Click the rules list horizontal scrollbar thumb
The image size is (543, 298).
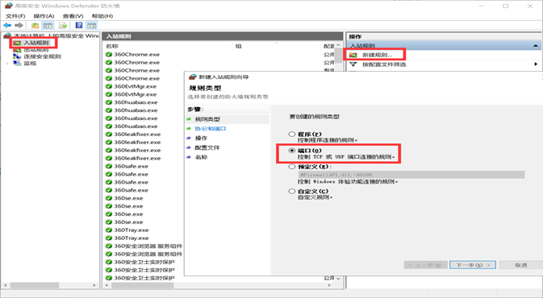(x=142, y=286)
